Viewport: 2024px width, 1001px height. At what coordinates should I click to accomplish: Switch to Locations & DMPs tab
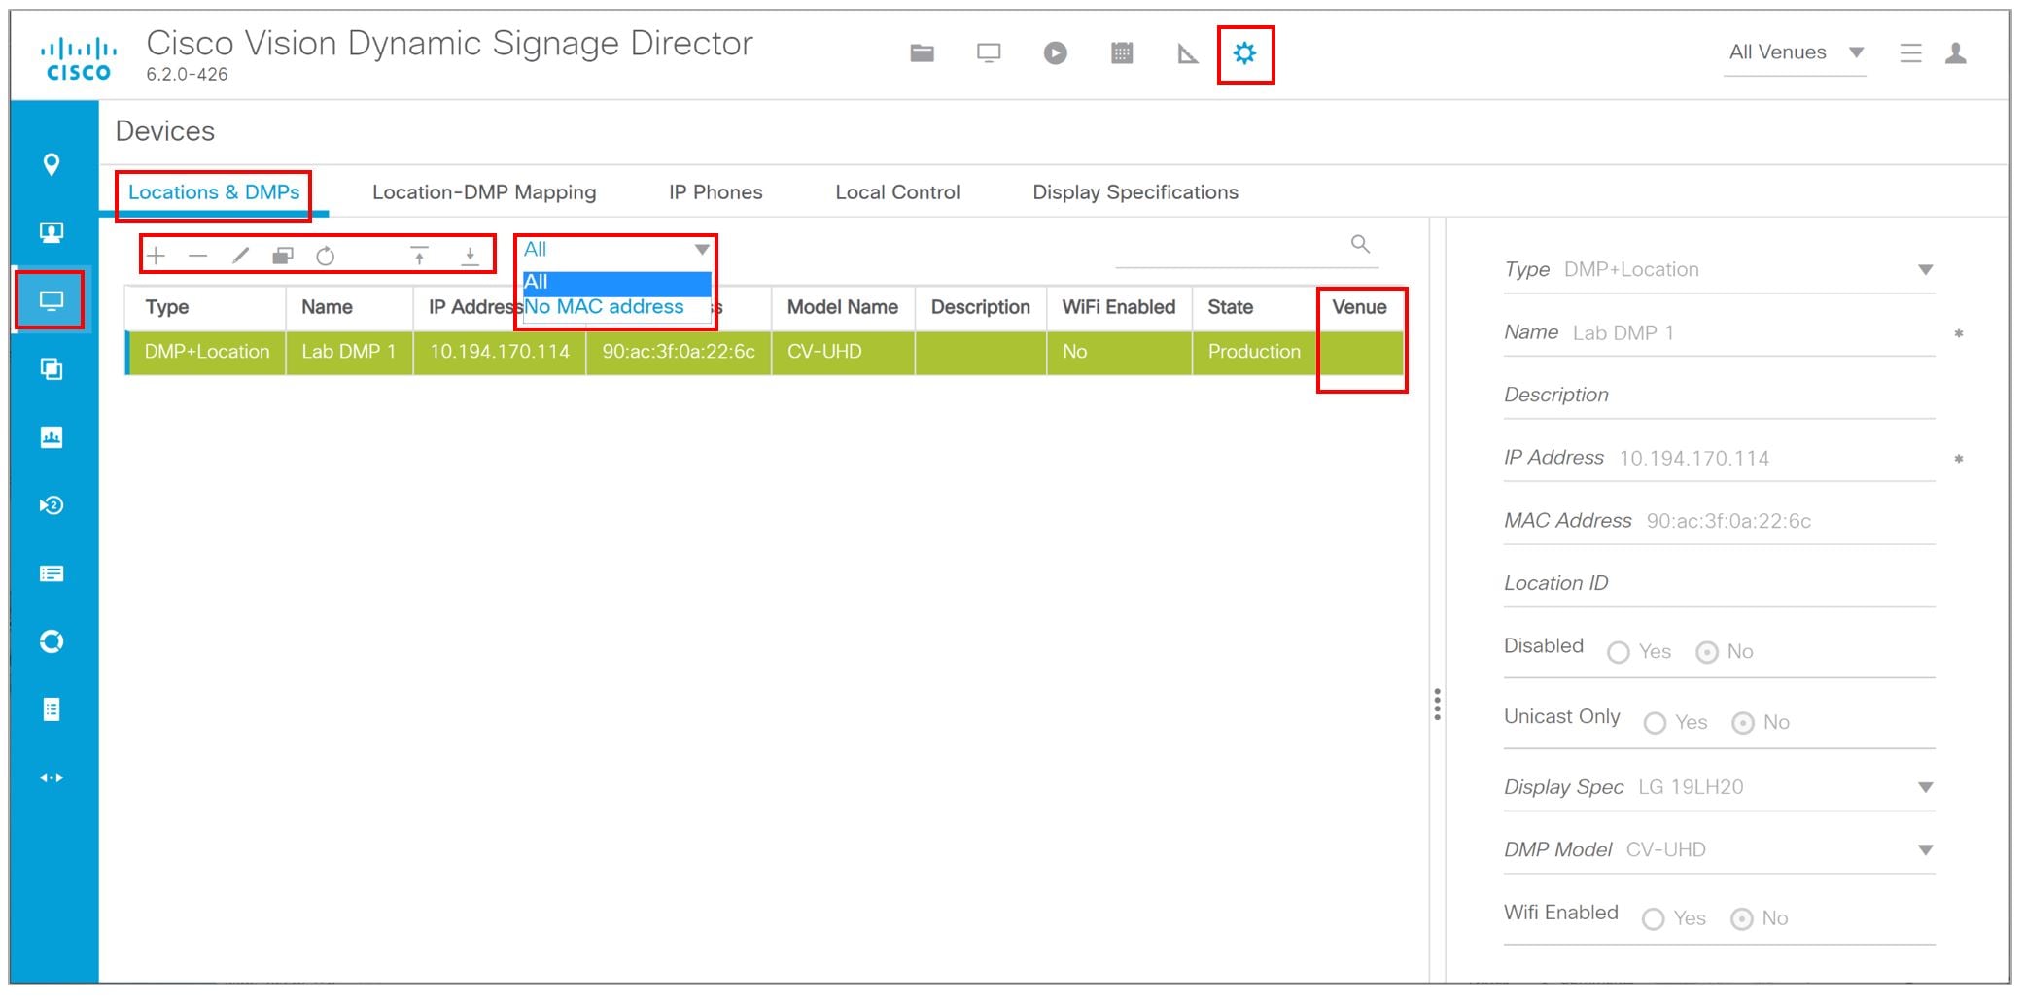(214, 192)
